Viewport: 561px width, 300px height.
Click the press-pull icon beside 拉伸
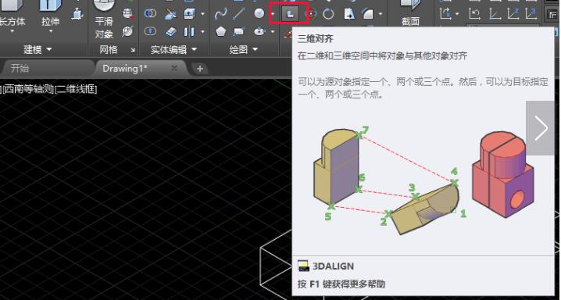tap(77, 14)
